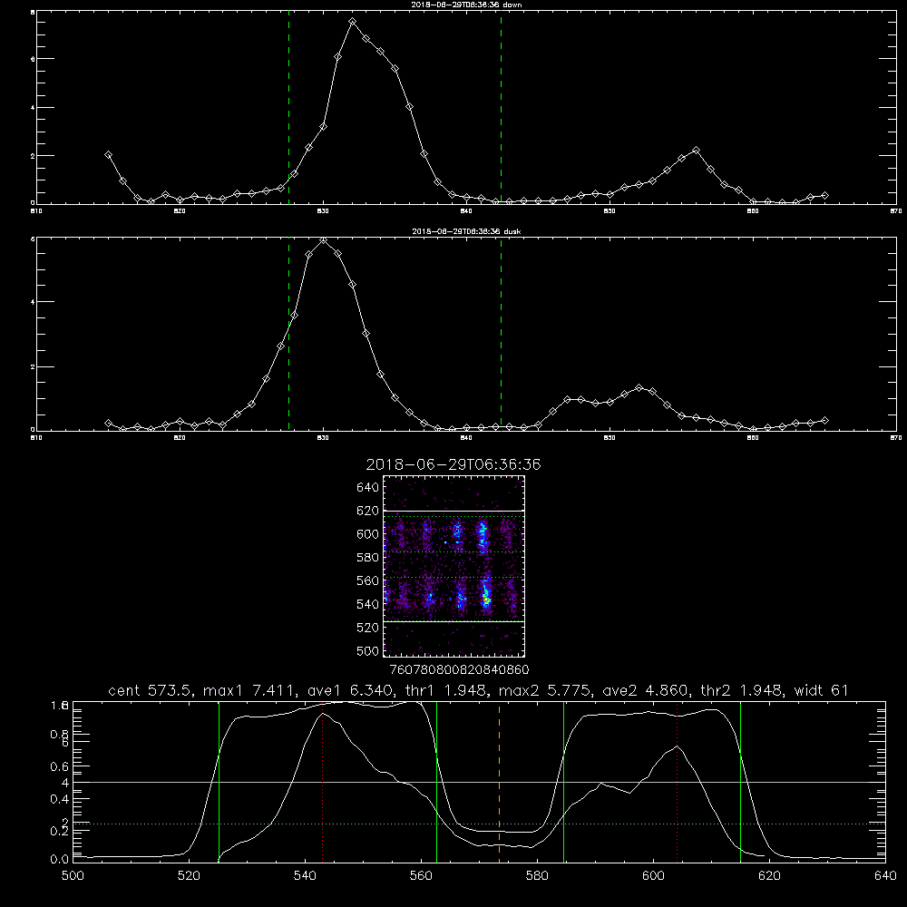Click the dusk plot title text
The image size is (907, 907).
(467, 231)
